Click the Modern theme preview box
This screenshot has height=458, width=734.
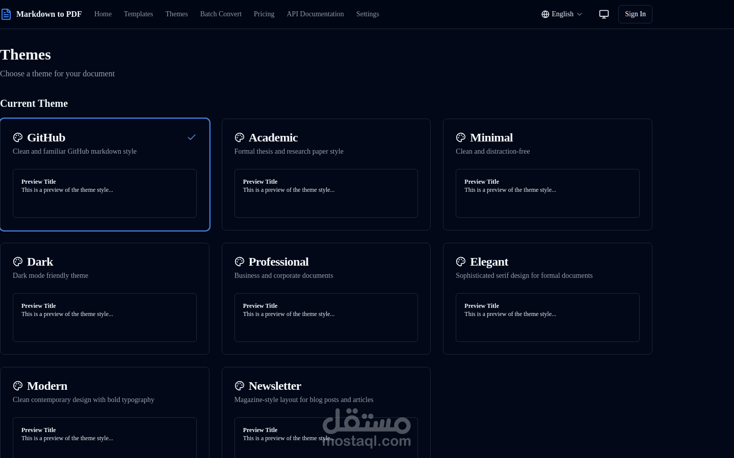click(x=104, y=438)
